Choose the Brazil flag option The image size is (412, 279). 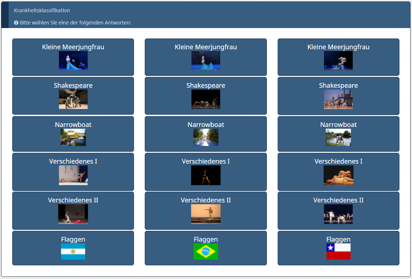tap(205, 251)
